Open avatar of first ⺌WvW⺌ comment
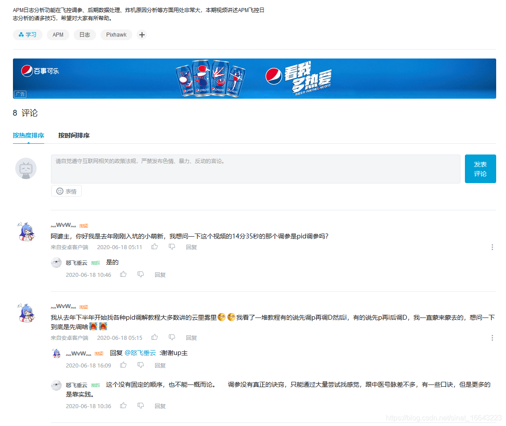The width and height of the screenshot is (506, 426). point(26,232)
